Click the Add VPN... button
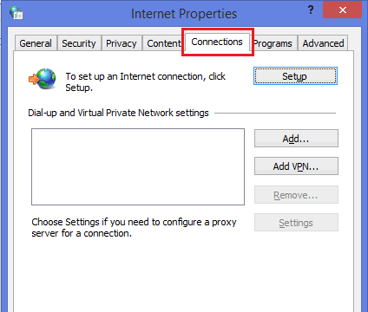The height and width of the screenshot is (312, 368). (x=296, y=166)
